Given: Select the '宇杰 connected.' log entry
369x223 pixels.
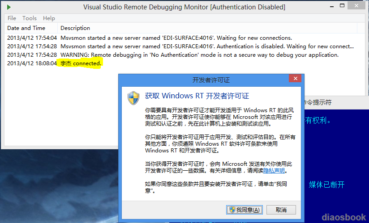Looking at the screenshot, I should click(x=81, y=63).
